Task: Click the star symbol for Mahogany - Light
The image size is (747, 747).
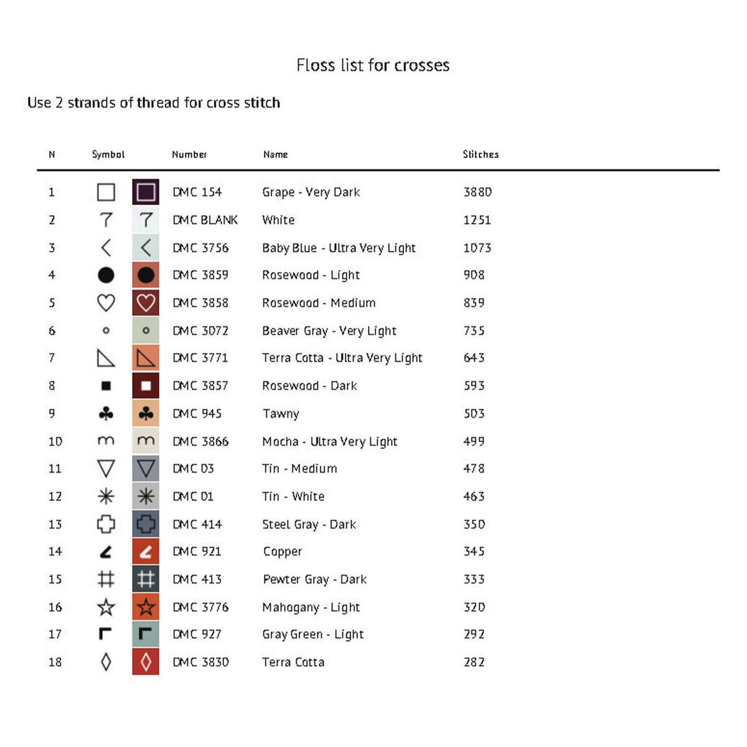Action: point(106,607)
